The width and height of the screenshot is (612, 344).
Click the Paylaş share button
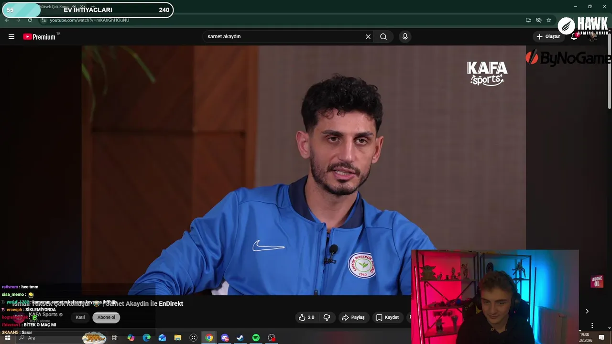click(x=353, y=317)
